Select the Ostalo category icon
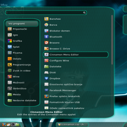This screenshot has height=127, width=127. coord(10,59)
